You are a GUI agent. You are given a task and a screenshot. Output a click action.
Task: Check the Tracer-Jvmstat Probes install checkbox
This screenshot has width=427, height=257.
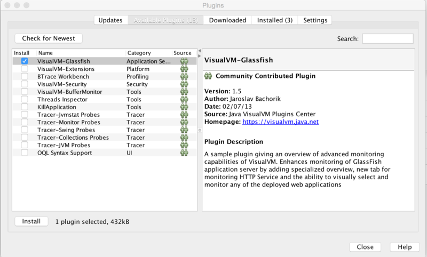pos(25,115)
